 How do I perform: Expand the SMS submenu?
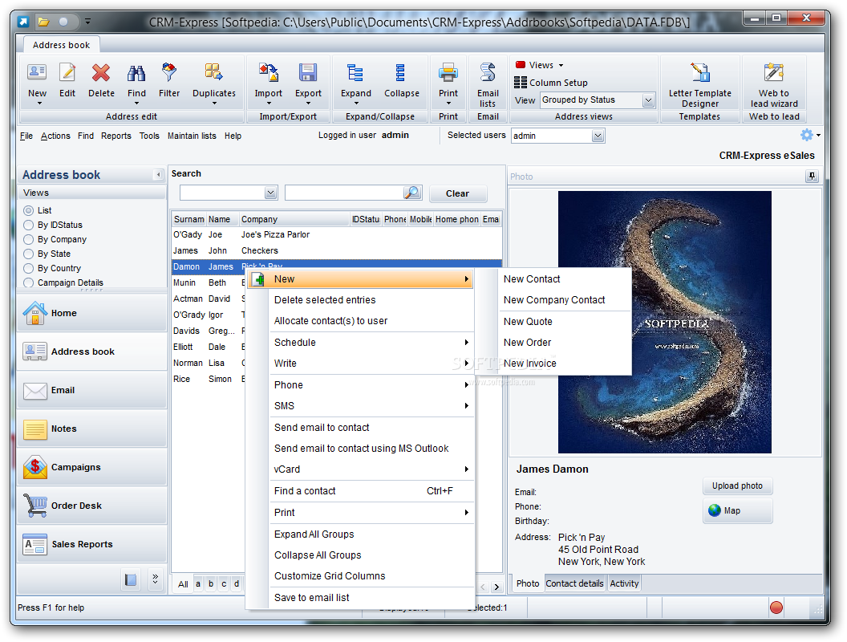(x=371, y=406)
